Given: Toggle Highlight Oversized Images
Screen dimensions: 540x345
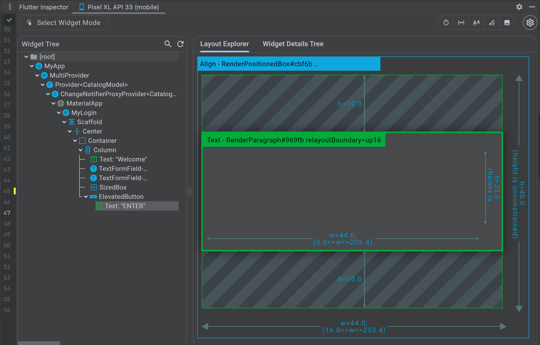Looking at the screenshot, I should 507,23.
